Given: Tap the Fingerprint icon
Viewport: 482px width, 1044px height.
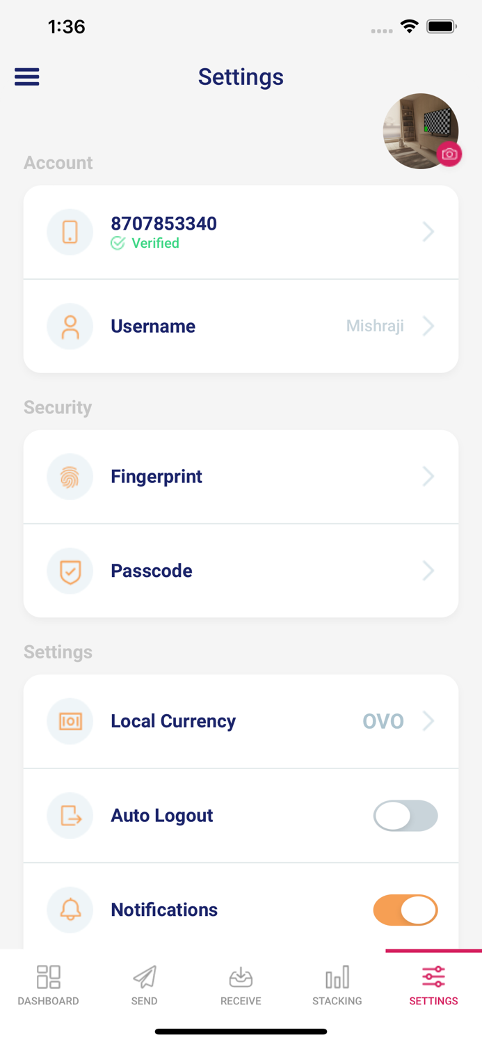Looking at the screenshot, I should pyautogui.click(x=70, y=476).
